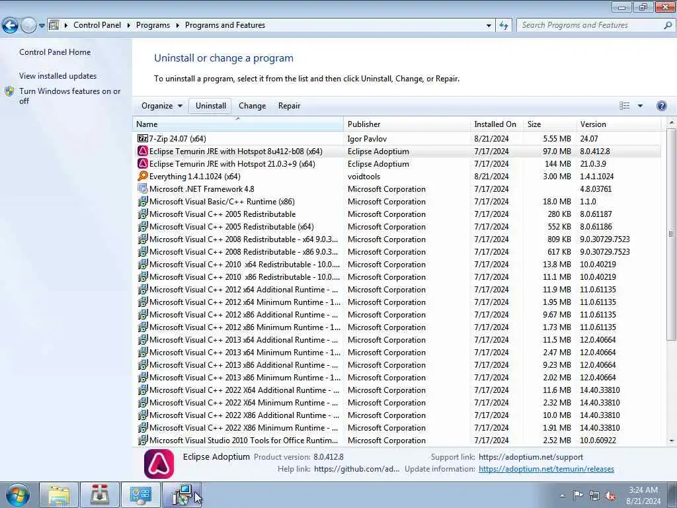The height and width of the screenshot is (508, 677).
Task: Click Visual Basic/C++ Runtime (x86) installer icon
Action: tap(143, 201)
